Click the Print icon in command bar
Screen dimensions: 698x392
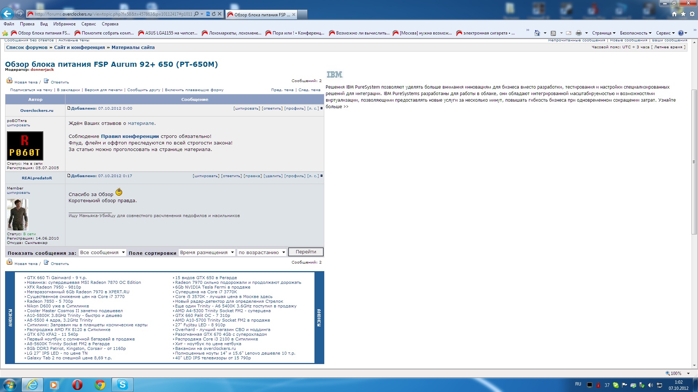pos(578,33)
